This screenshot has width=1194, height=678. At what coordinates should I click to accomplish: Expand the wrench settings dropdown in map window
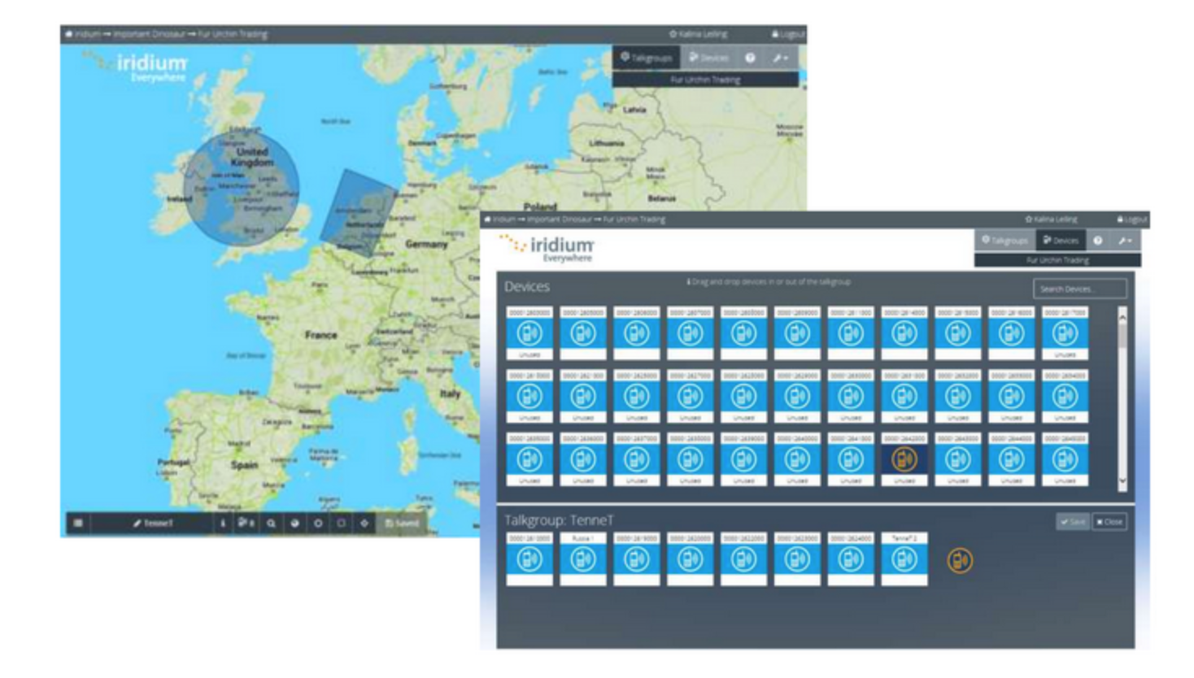pos(781,58)
